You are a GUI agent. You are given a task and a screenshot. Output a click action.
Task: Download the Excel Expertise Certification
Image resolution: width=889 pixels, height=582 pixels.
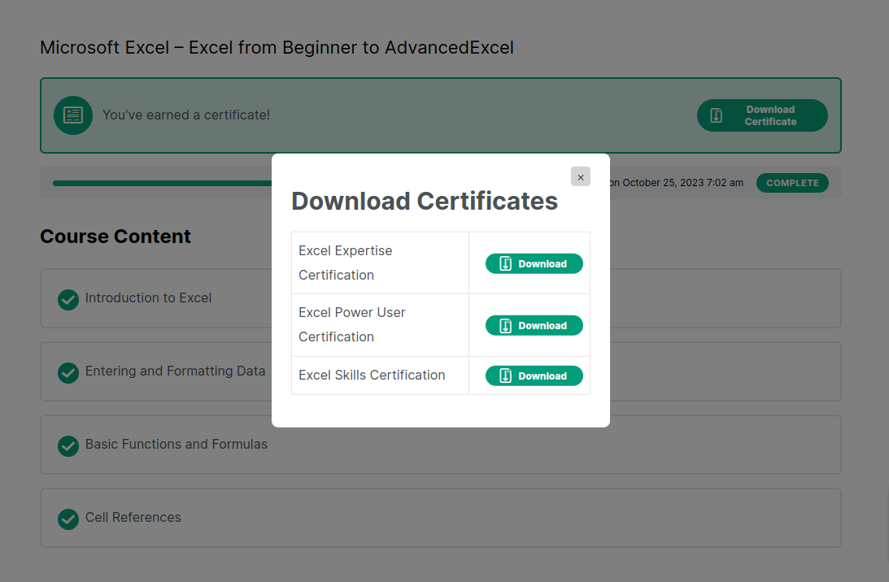click(x=534, y=263)
